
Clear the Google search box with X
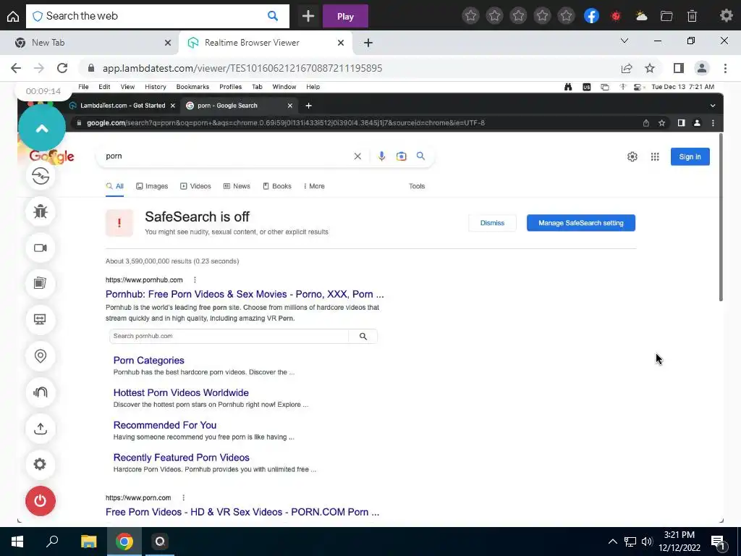(357, 156)
